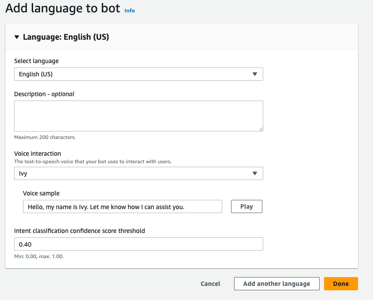Play the Ivy voice sample
This screenshot has width=373, height=300.
tap(246, 206)
